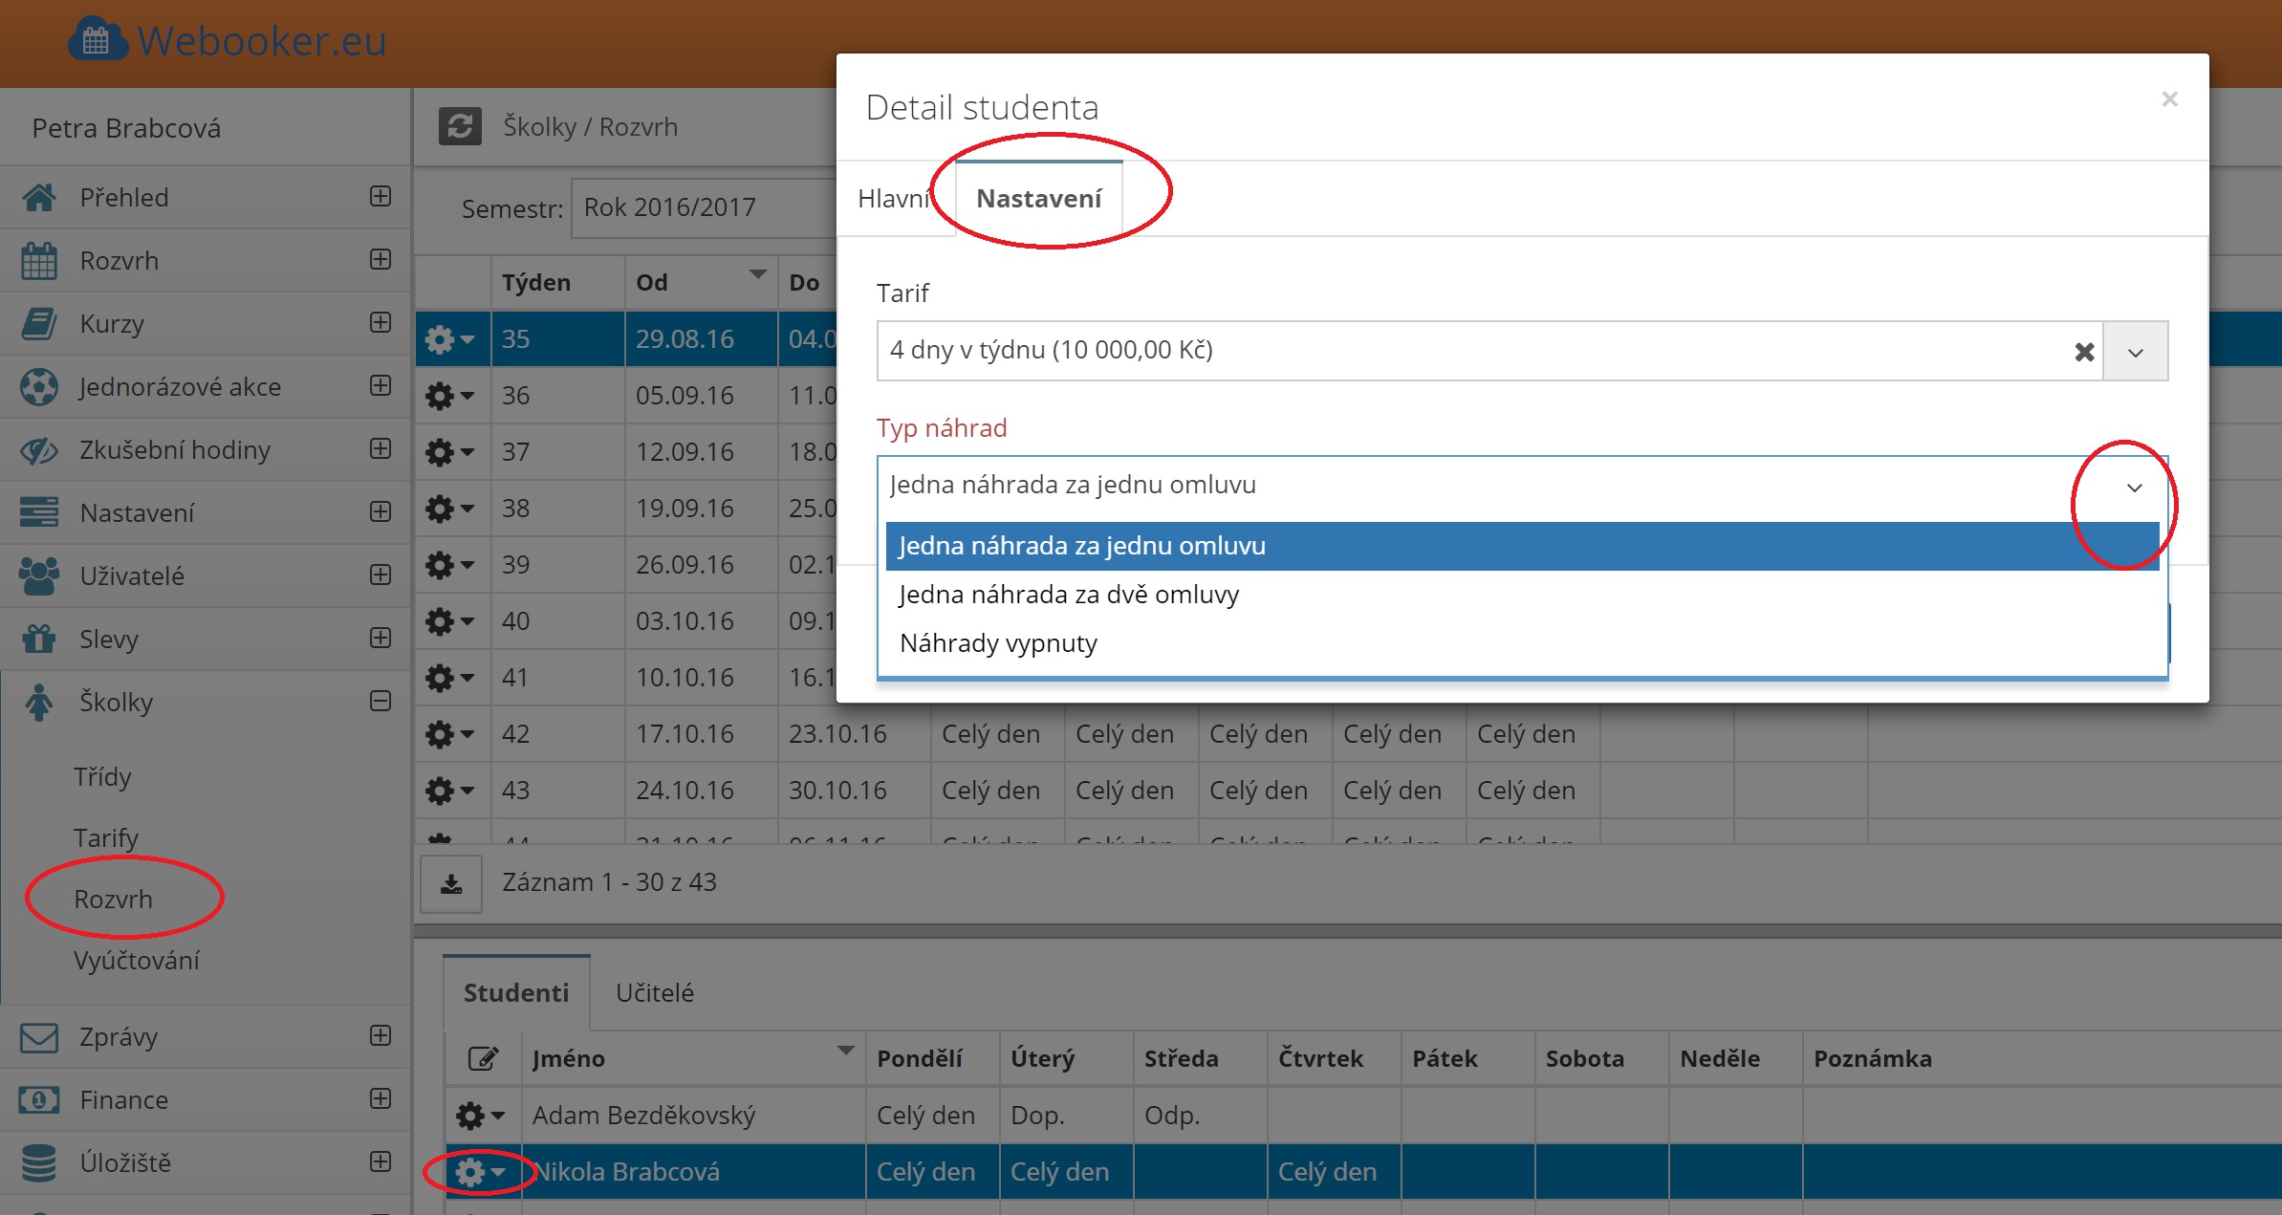Open Tarify under Školky

106,838
